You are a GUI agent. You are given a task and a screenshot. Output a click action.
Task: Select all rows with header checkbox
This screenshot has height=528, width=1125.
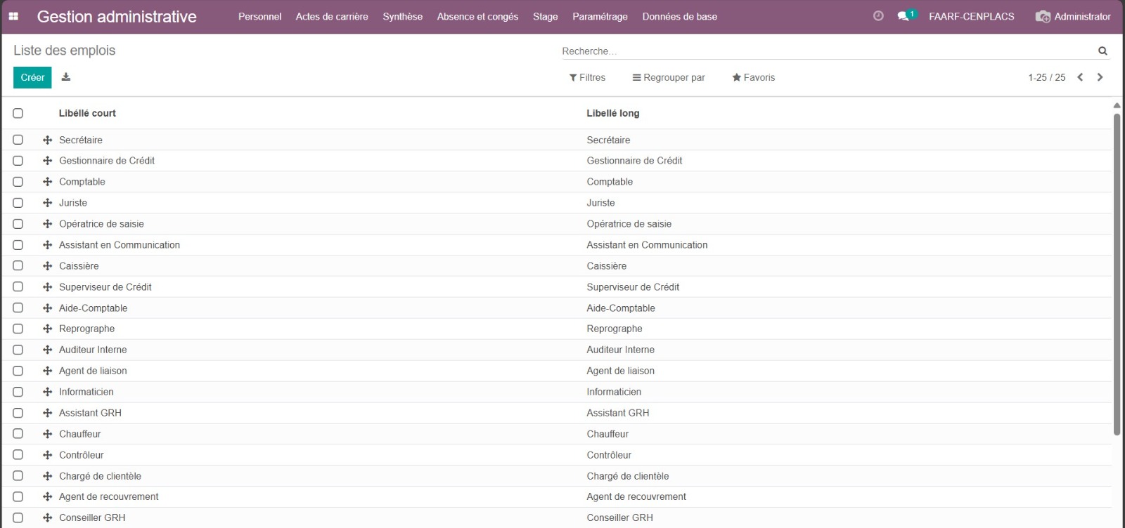[18, 113]
